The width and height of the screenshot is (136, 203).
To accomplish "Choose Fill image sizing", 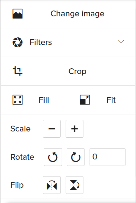I will pyautogui.click(x=34, y=100).
